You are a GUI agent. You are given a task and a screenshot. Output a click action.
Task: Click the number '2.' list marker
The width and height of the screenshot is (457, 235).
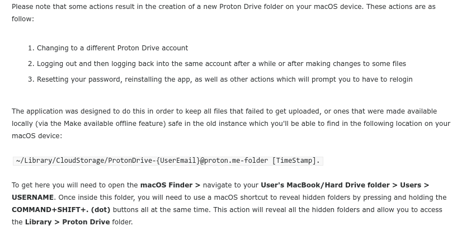(x=31, y=64)
